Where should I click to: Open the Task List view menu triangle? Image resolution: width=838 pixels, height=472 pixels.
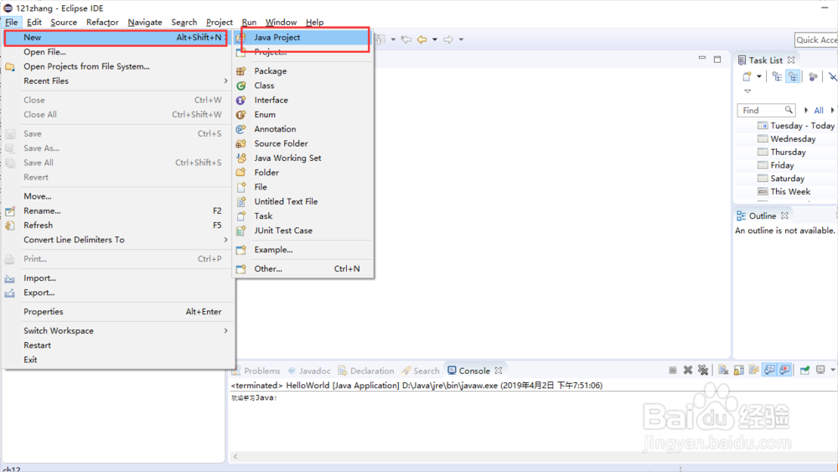[747, 91]
